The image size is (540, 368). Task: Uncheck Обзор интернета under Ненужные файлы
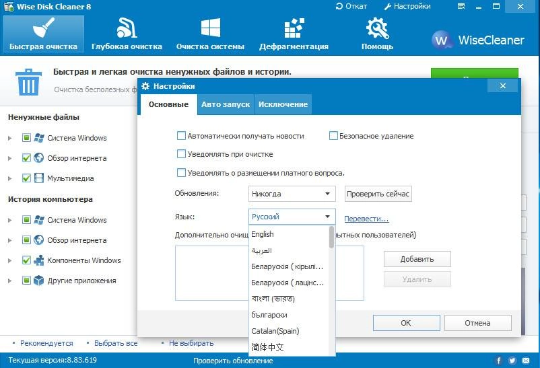point(26,158)
